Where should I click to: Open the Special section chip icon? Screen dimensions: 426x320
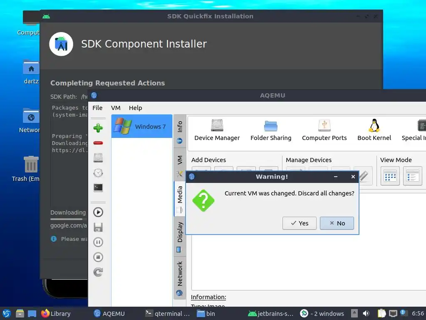coord(421,126)
